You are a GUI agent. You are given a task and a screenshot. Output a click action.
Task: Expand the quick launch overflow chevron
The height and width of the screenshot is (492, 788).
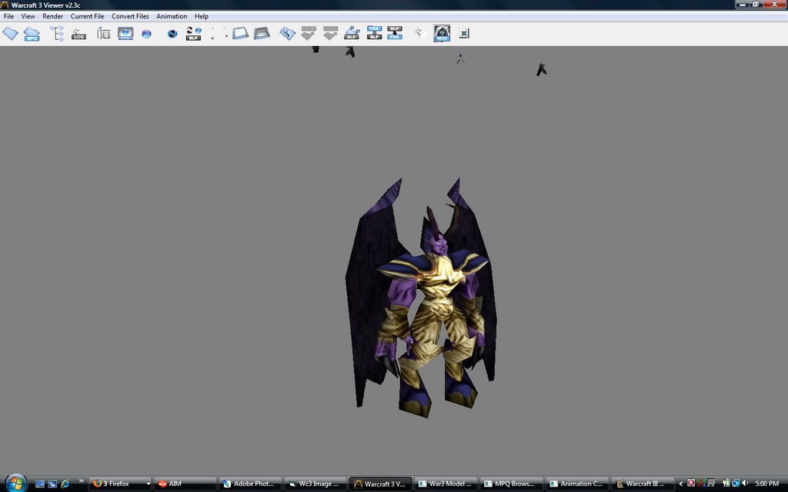click(x=81, y=481)
